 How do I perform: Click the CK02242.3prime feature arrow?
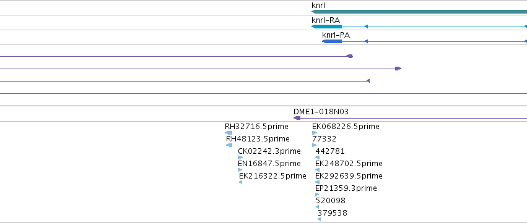tap(240, 158)
